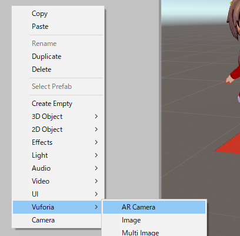
Task: Open the 3D Object submenu
Action: 58,117
